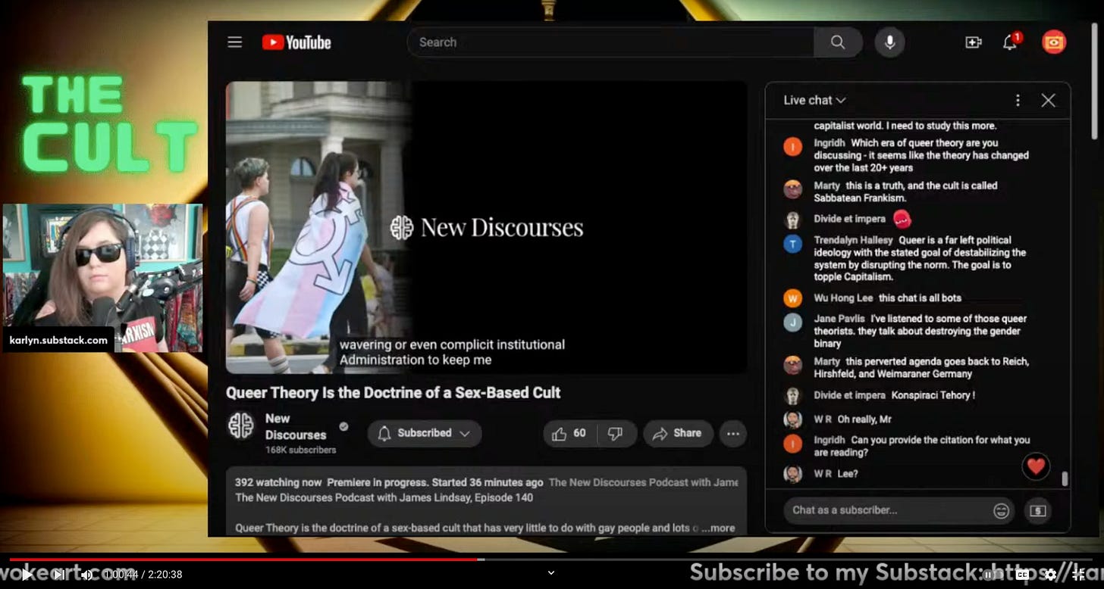
Task: Click the webcam overlay of the host
Action: [102, 278]
